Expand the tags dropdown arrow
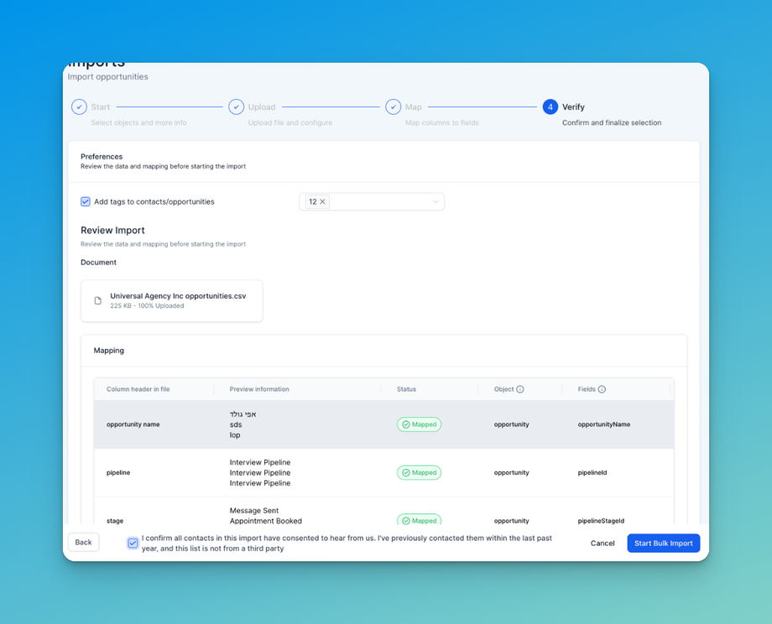 (x=436, y=202)
